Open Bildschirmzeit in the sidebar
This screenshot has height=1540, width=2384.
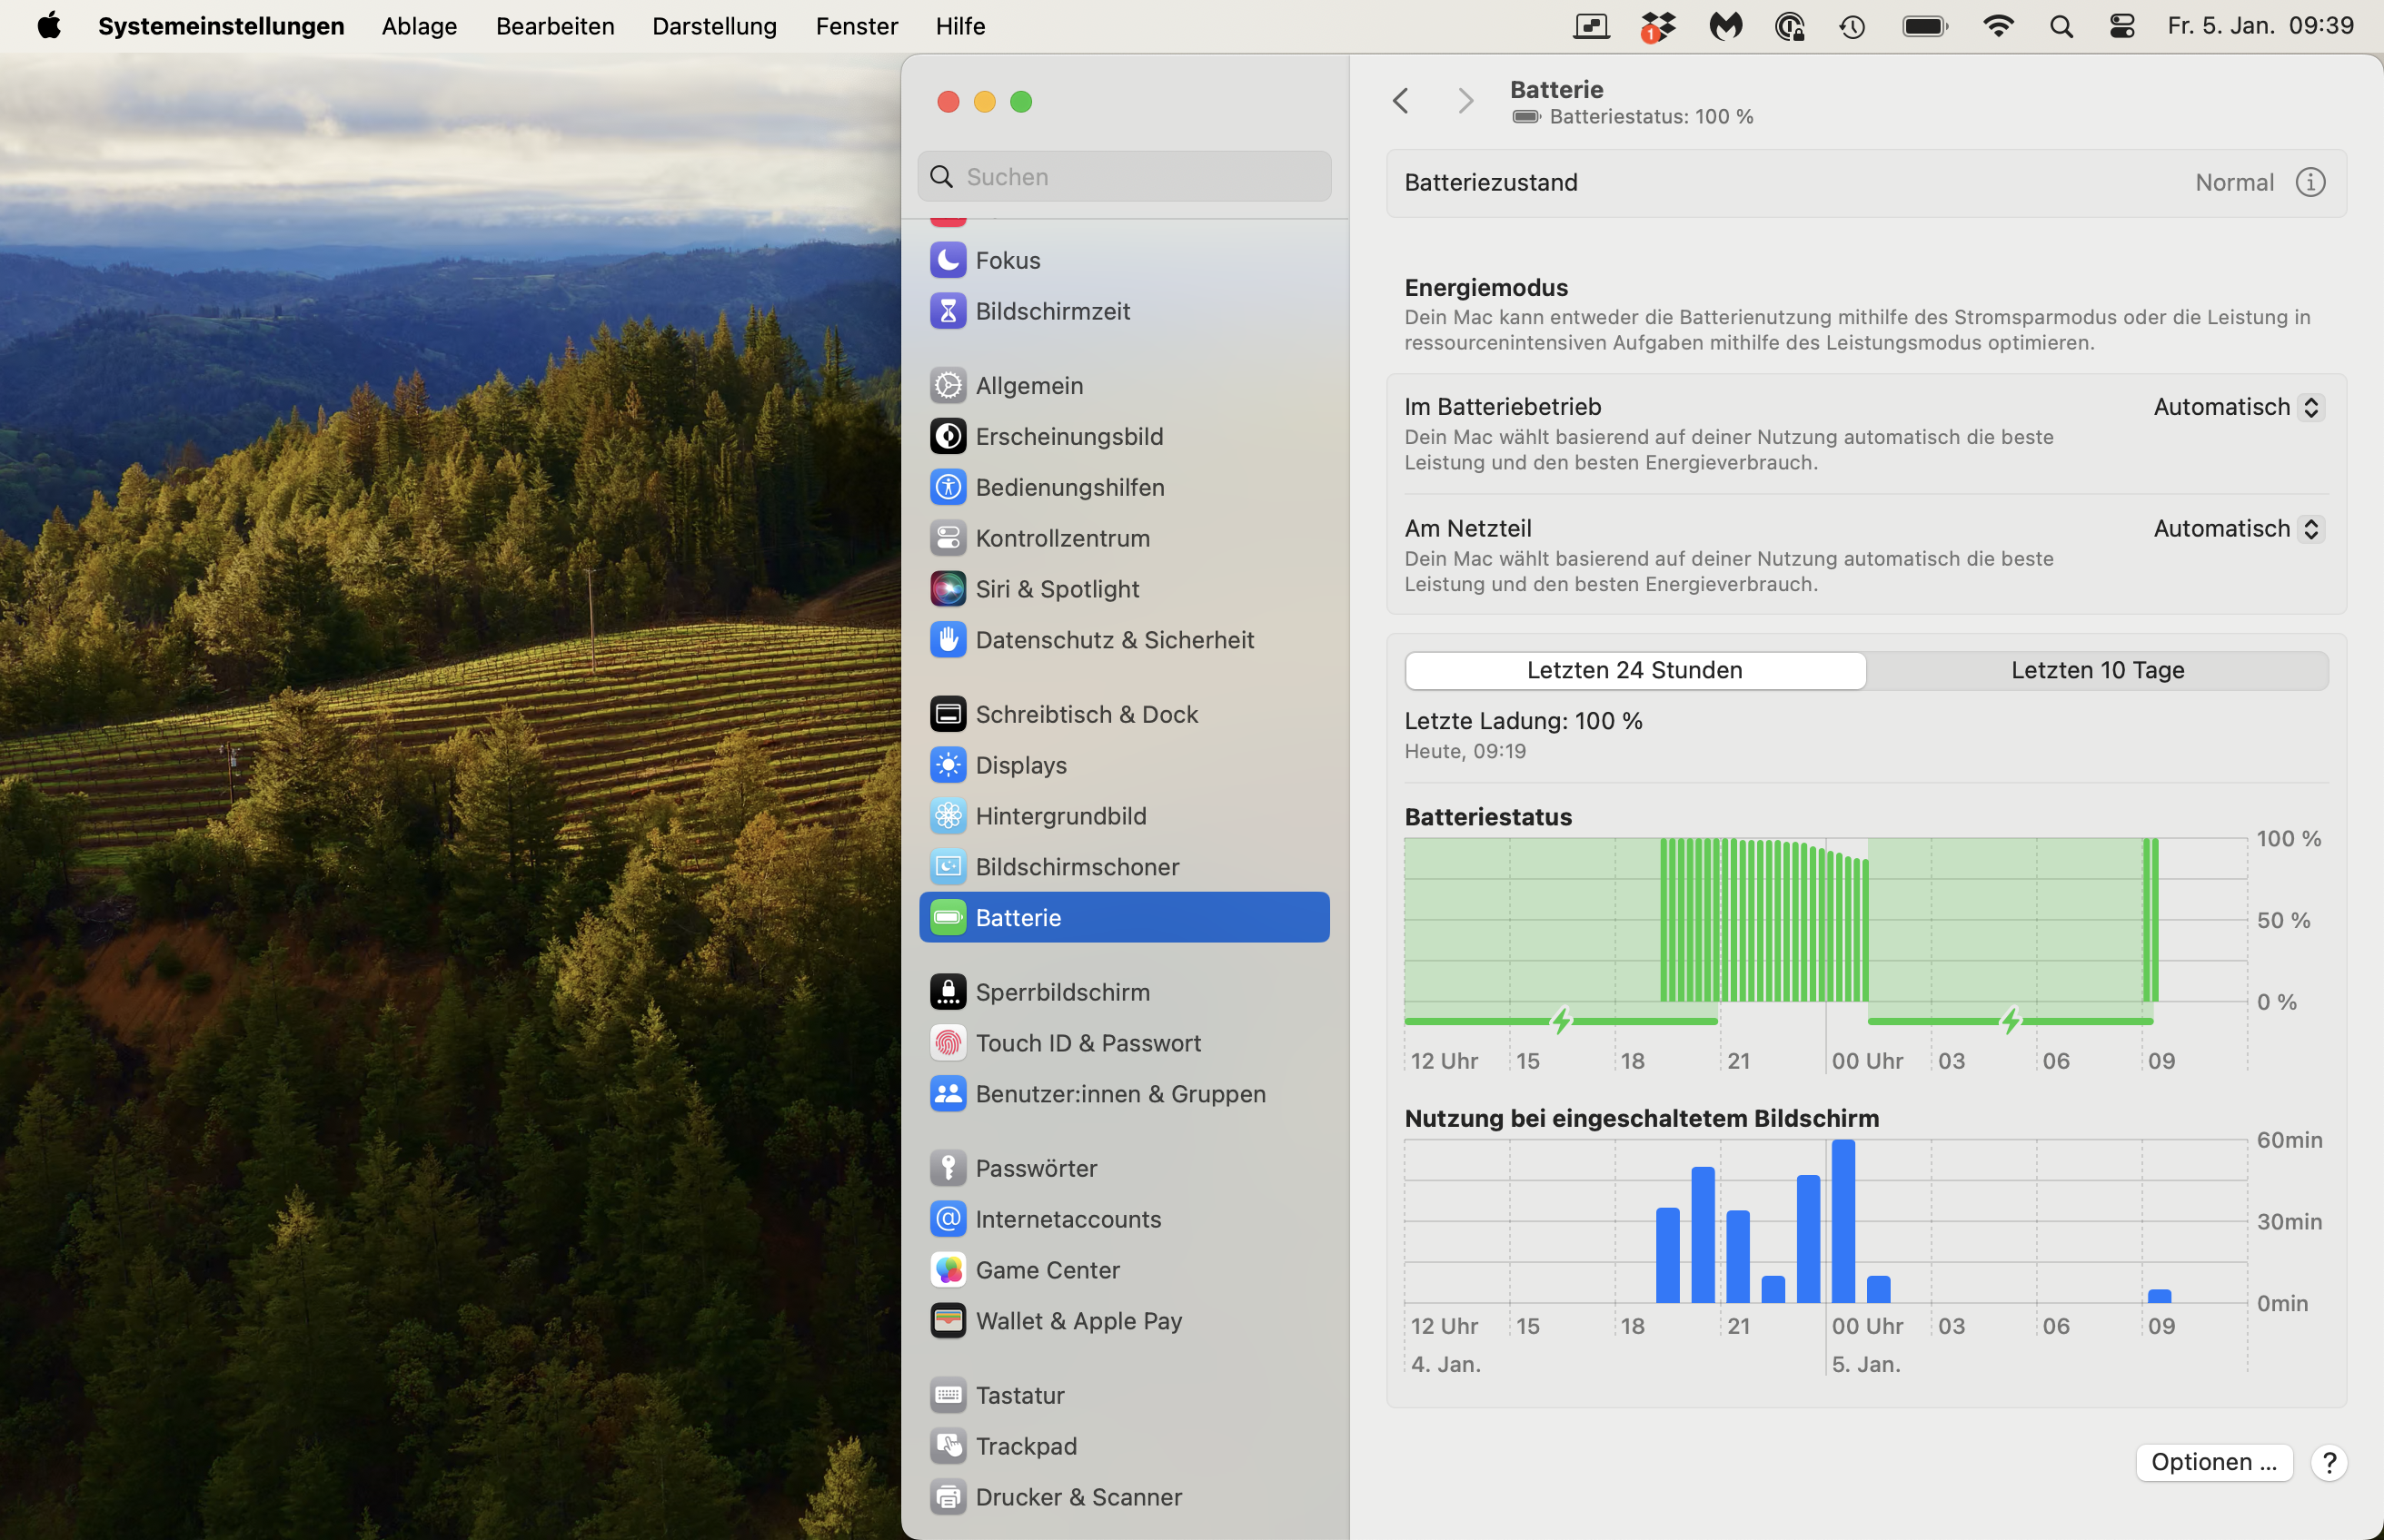(x=1052, y=311)
